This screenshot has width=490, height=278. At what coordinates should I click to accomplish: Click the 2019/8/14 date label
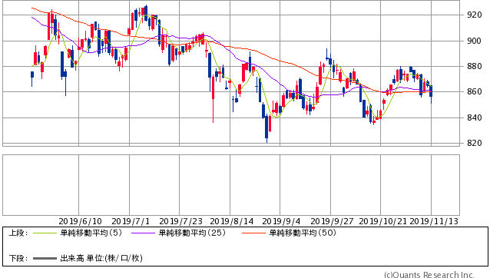(232, 221)
